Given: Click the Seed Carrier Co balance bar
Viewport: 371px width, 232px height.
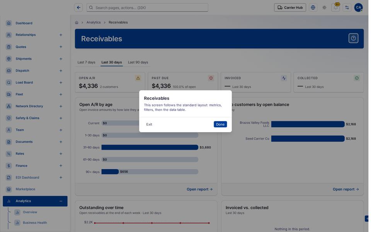Looking at the screenshot, I should 308,139.
